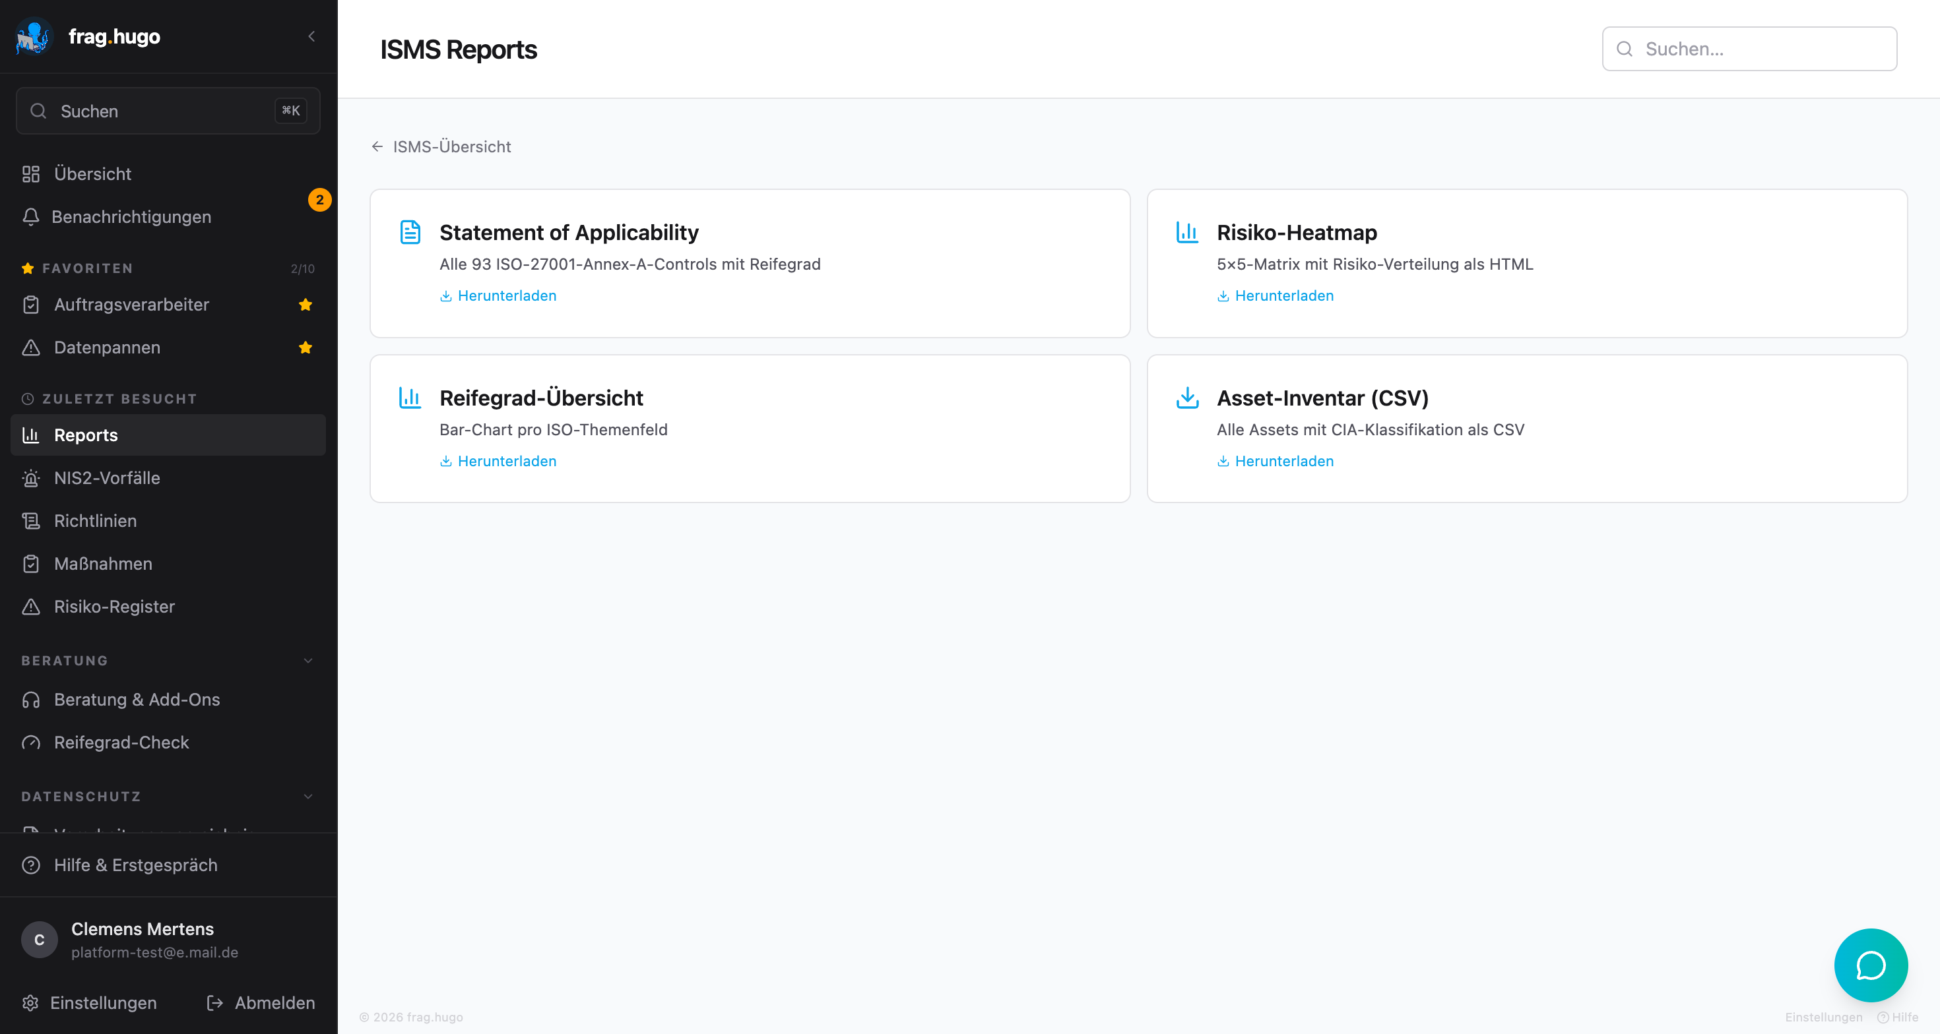Open Hilfe & Erstgespräch
The height and width of the screenshot is (1034, 1940).
tap(168, 865)
